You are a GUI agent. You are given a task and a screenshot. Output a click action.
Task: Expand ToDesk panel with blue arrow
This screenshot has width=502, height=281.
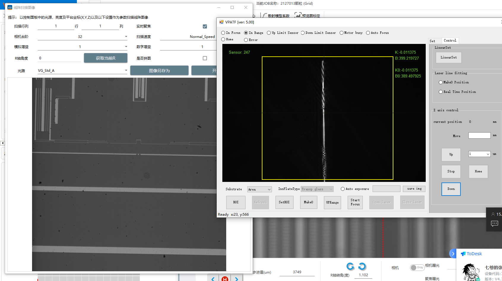click(453, 253)
